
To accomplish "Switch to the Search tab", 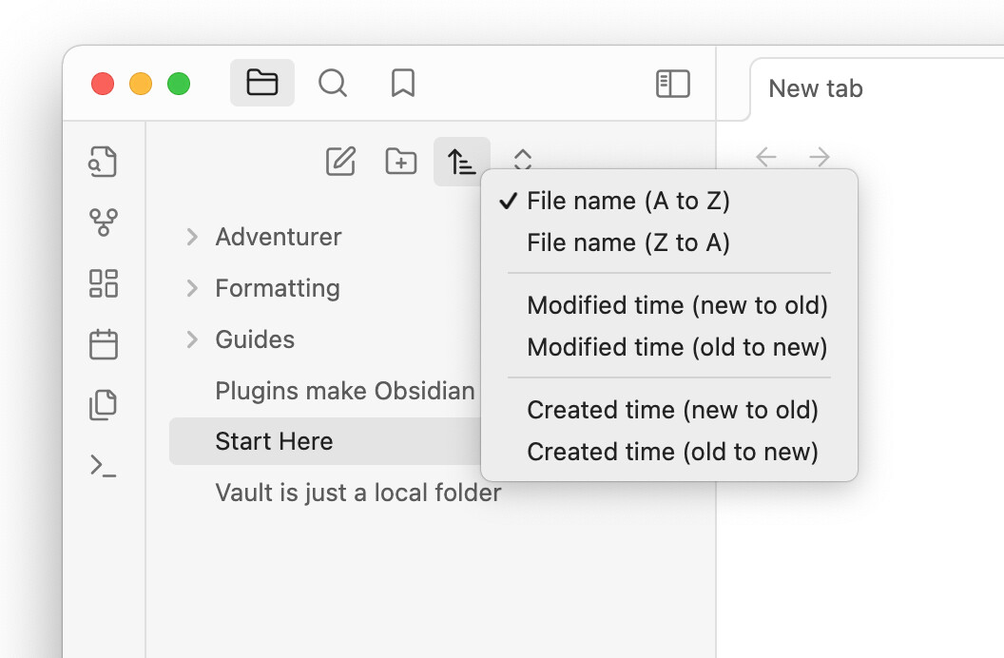I will (333, 83).
